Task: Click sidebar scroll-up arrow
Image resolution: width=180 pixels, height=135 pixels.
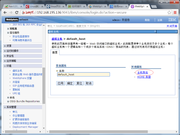Action: 44,25
